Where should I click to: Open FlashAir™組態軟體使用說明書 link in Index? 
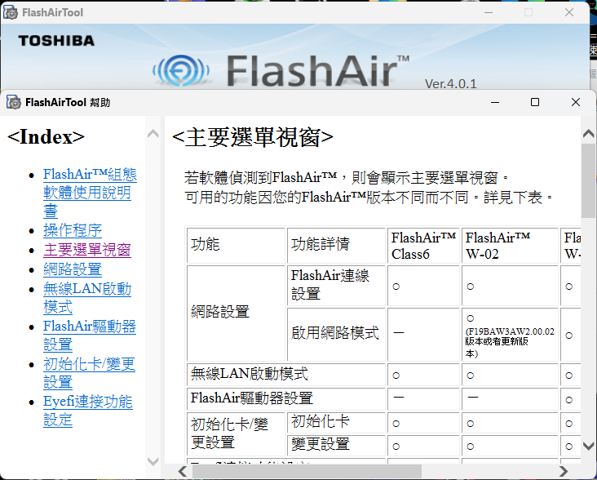tap(90, 193)
